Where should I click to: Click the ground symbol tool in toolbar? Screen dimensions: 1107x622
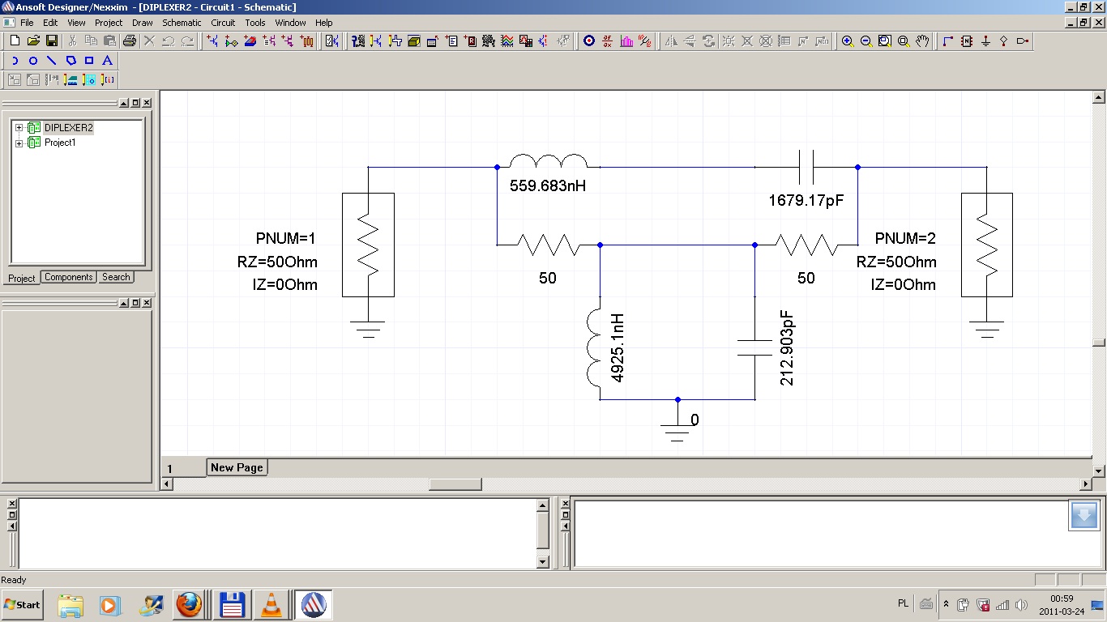(985, 40)
